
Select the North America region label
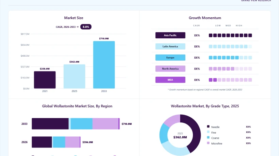coord(170,69)
